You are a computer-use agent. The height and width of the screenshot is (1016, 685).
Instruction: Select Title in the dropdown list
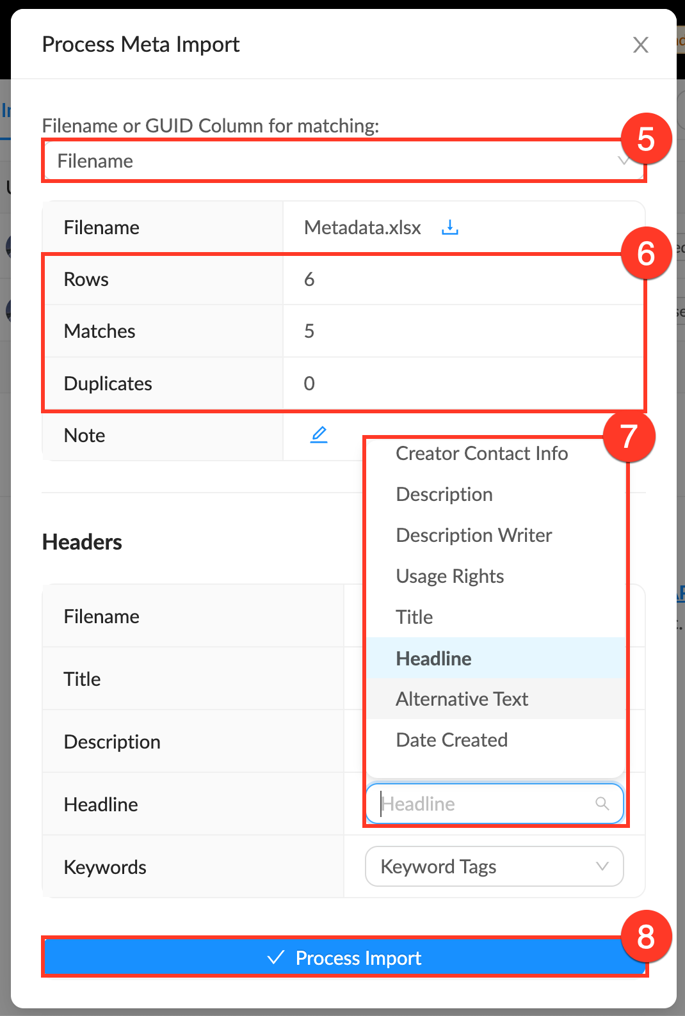[x=414, y=617]
